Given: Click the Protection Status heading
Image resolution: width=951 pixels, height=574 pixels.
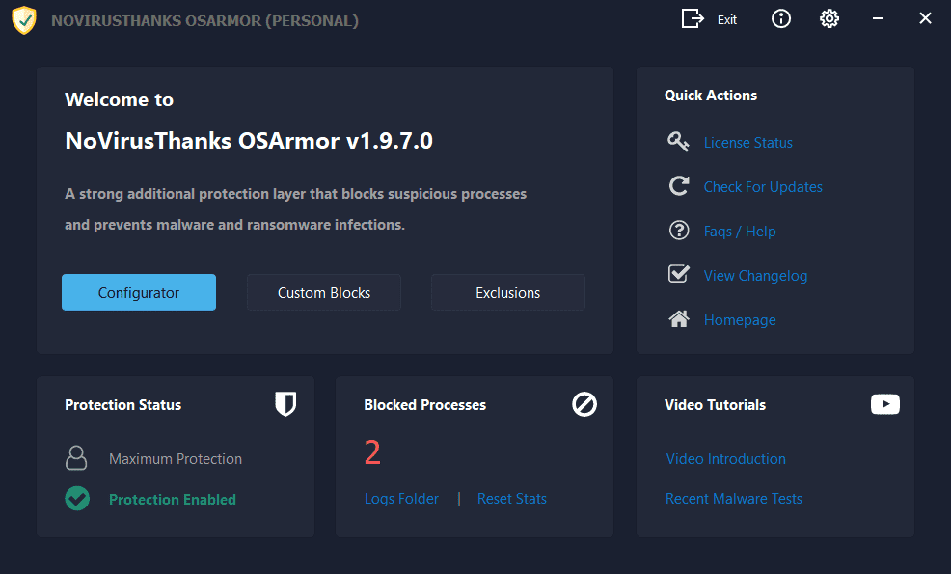Looking at the screenshot, I should 123,405.
